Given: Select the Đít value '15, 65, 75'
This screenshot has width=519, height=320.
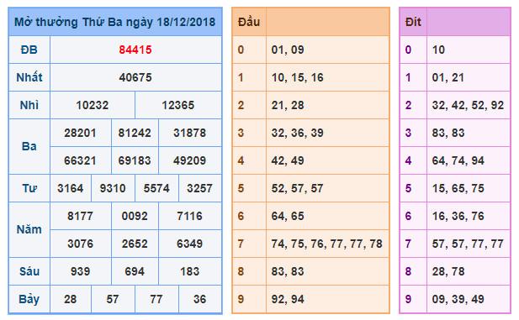Looking at the screenshot, I should [x=458, y=189].
